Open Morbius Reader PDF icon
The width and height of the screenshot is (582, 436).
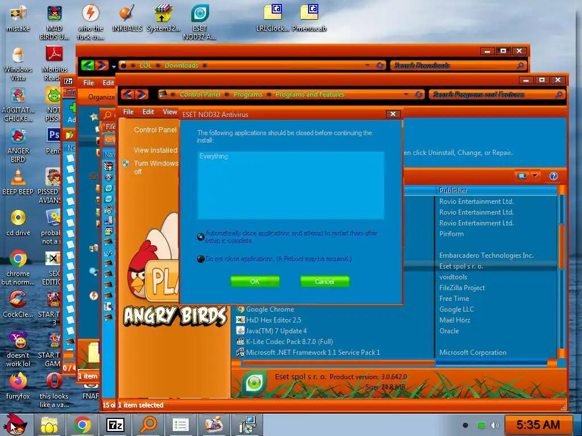(x=54, y=64)
